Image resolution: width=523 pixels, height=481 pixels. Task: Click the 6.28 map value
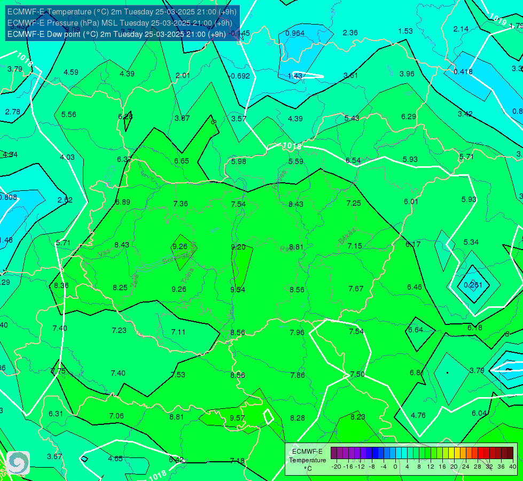pyautogui.click(x=126, y=117)
